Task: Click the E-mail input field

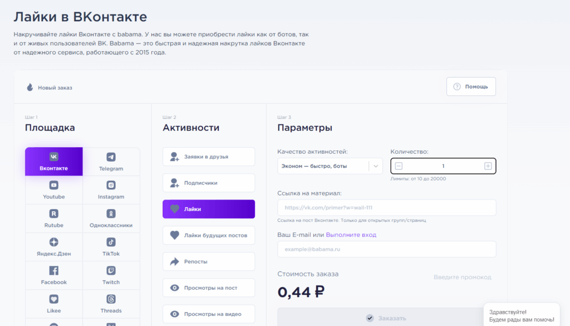Action: tap(386, 249)
